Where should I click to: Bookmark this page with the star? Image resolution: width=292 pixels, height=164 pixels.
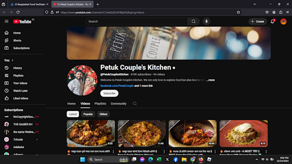click(238, 12)
